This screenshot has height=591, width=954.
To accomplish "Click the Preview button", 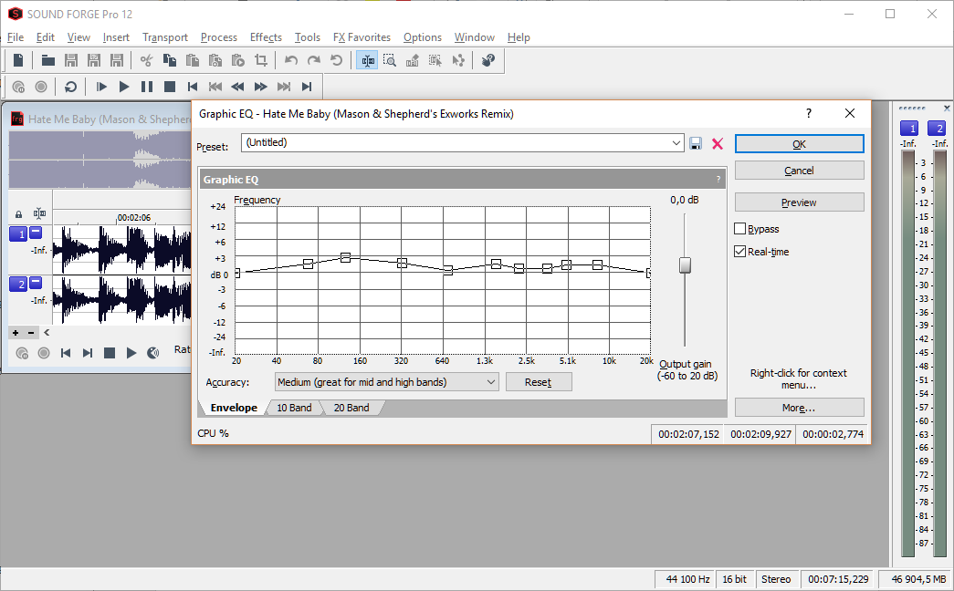I will coord(799,202).
